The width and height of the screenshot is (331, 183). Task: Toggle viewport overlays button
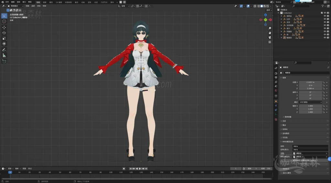pyautogui.click(x=248, y=6)
